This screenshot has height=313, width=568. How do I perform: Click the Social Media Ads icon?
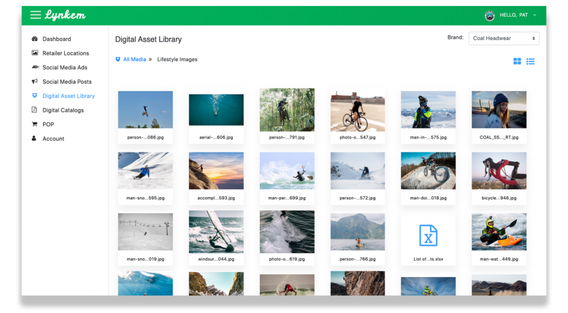[35, 67]
